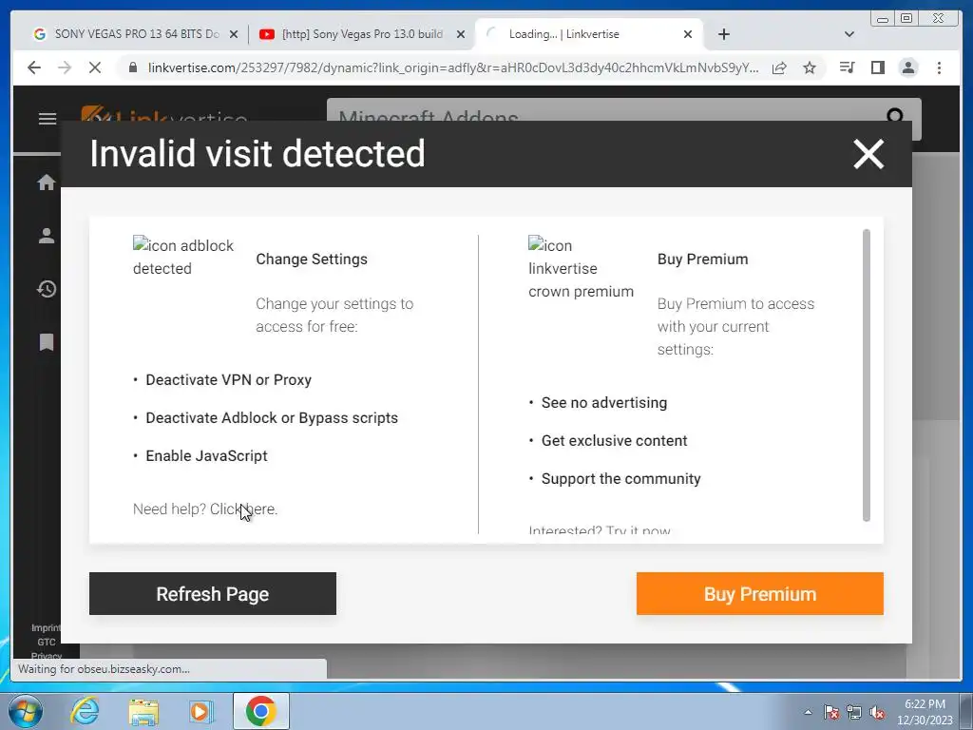Click Chrome taskbar icon
The image size is (973, 730).
pyautogui.click(x=260, y=711)
